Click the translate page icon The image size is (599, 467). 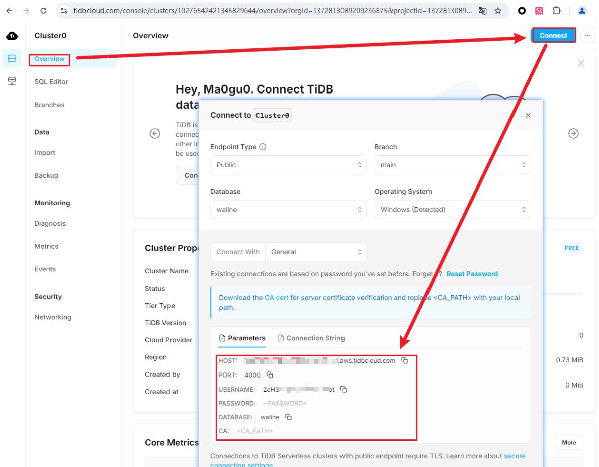tap(482, 11)
